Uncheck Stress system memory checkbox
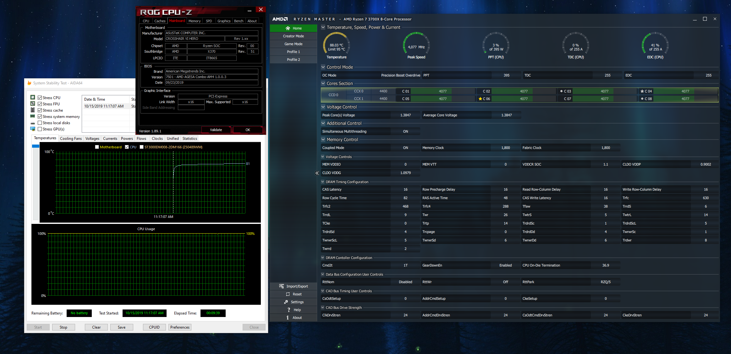The height and width of the screenshot is (354, 731). pyautogui.click(x=40, y=116)
